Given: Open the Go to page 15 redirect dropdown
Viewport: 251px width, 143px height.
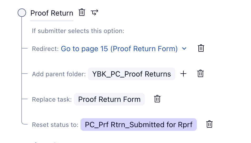Looking at the screenshot, I should point(119,49).
